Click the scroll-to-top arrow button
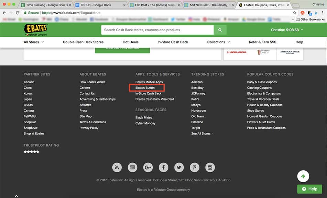The image size is (327, 198). point(303,176)
